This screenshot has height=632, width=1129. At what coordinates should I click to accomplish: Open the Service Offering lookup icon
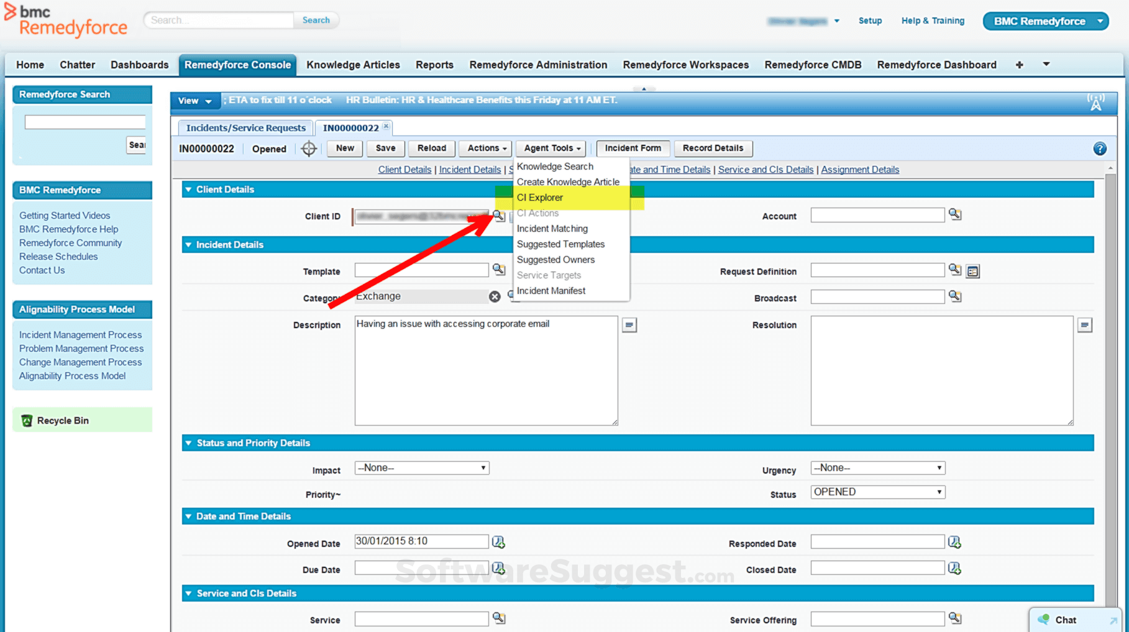[955, 618]
